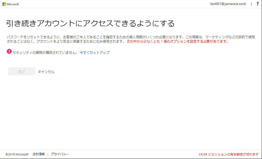Click the Microsoft logo in the header

11,4
